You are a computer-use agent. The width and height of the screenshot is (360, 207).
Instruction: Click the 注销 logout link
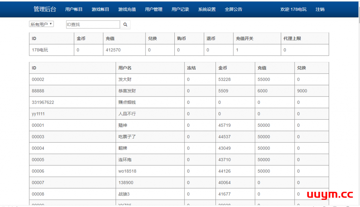coord(320,10)
